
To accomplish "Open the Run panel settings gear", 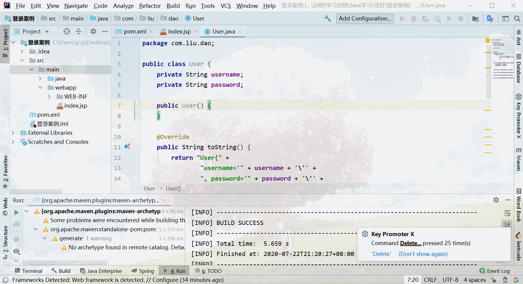I will pyautogui.click(x=496, y=200).
